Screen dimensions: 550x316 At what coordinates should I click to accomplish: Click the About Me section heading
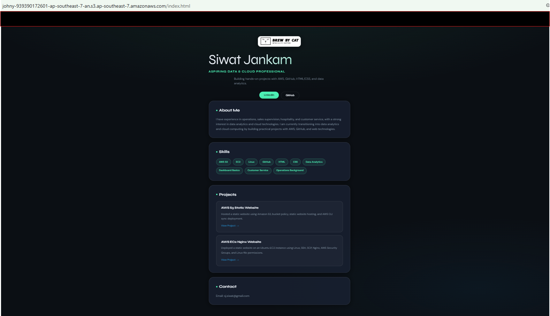click(x=229, y=110)
